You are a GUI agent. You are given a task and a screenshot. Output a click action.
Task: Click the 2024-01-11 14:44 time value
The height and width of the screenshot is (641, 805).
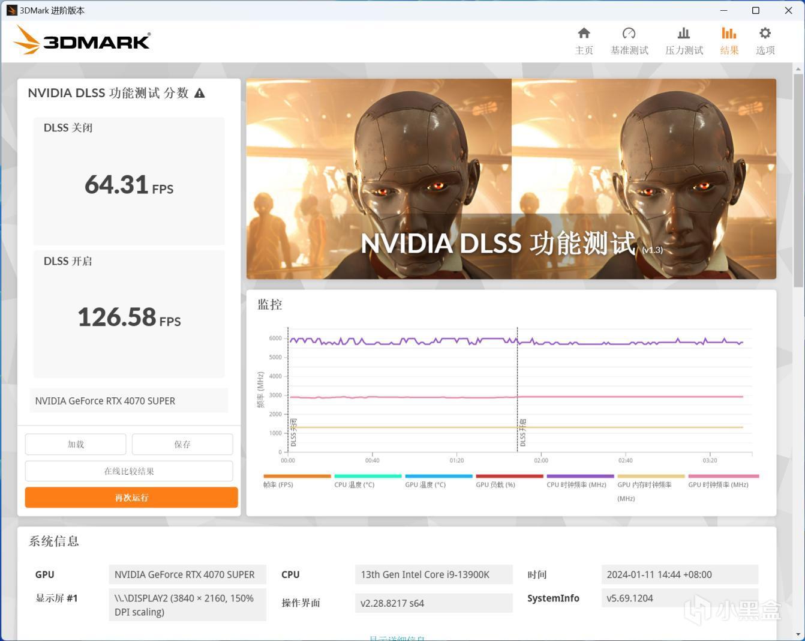[x=680, y=574]
